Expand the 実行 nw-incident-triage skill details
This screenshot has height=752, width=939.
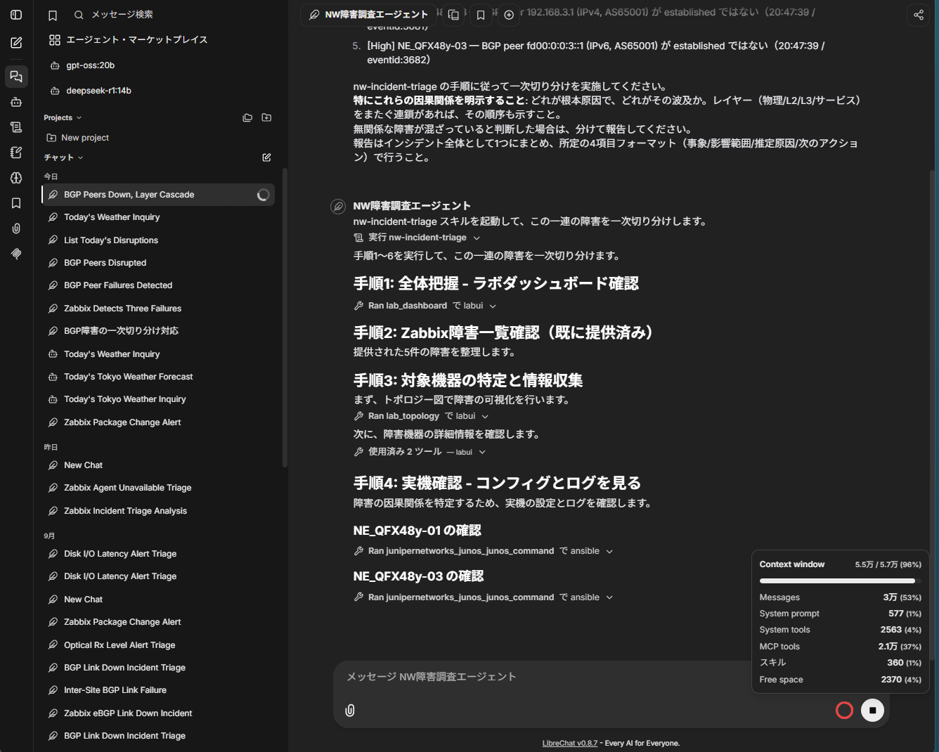pyautogui.click(x=417, y=238)
